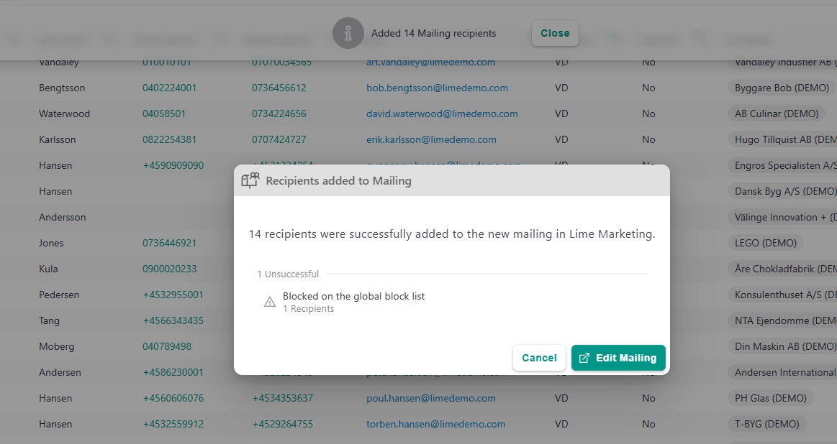Click the info icon on the notification banner
The image size is (837, 444).
tap(348, 33)
